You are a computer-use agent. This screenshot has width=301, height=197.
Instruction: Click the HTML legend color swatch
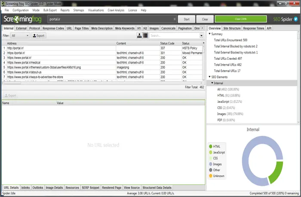211,146
